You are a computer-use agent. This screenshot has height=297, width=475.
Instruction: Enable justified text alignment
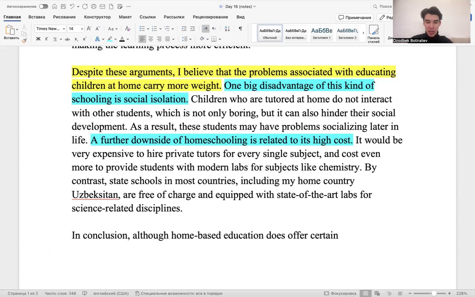(x=167, y=39)
